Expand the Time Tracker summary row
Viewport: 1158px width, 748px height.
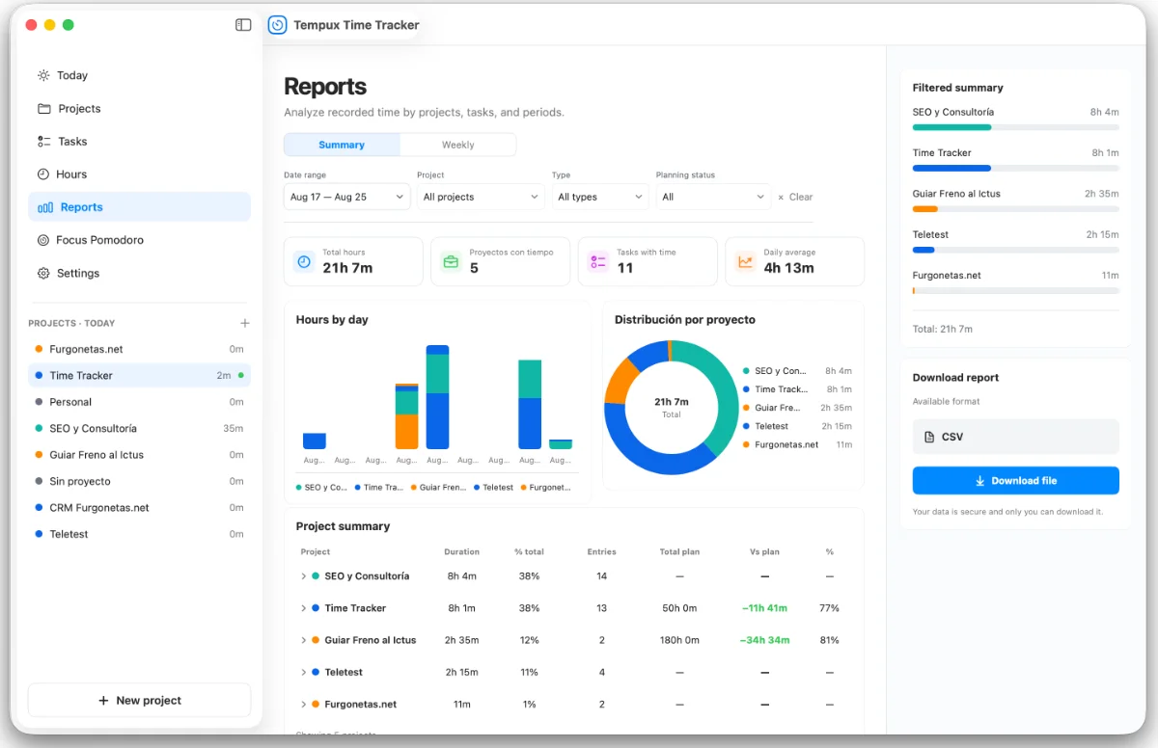click(303, 608)
